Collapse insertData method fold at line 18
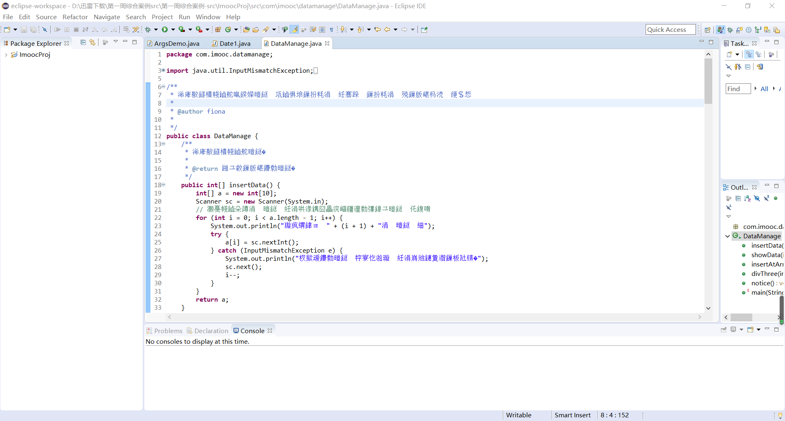785x421 pixels. 164,185
